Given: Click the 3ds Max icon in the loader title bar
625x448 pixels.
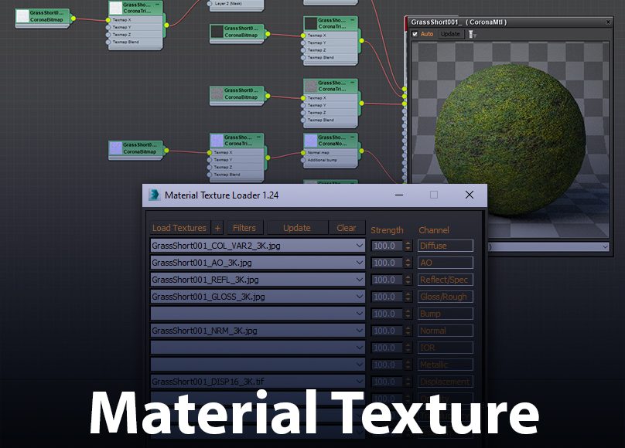Looking at the screenshot, I should click(x=154, y=195).
